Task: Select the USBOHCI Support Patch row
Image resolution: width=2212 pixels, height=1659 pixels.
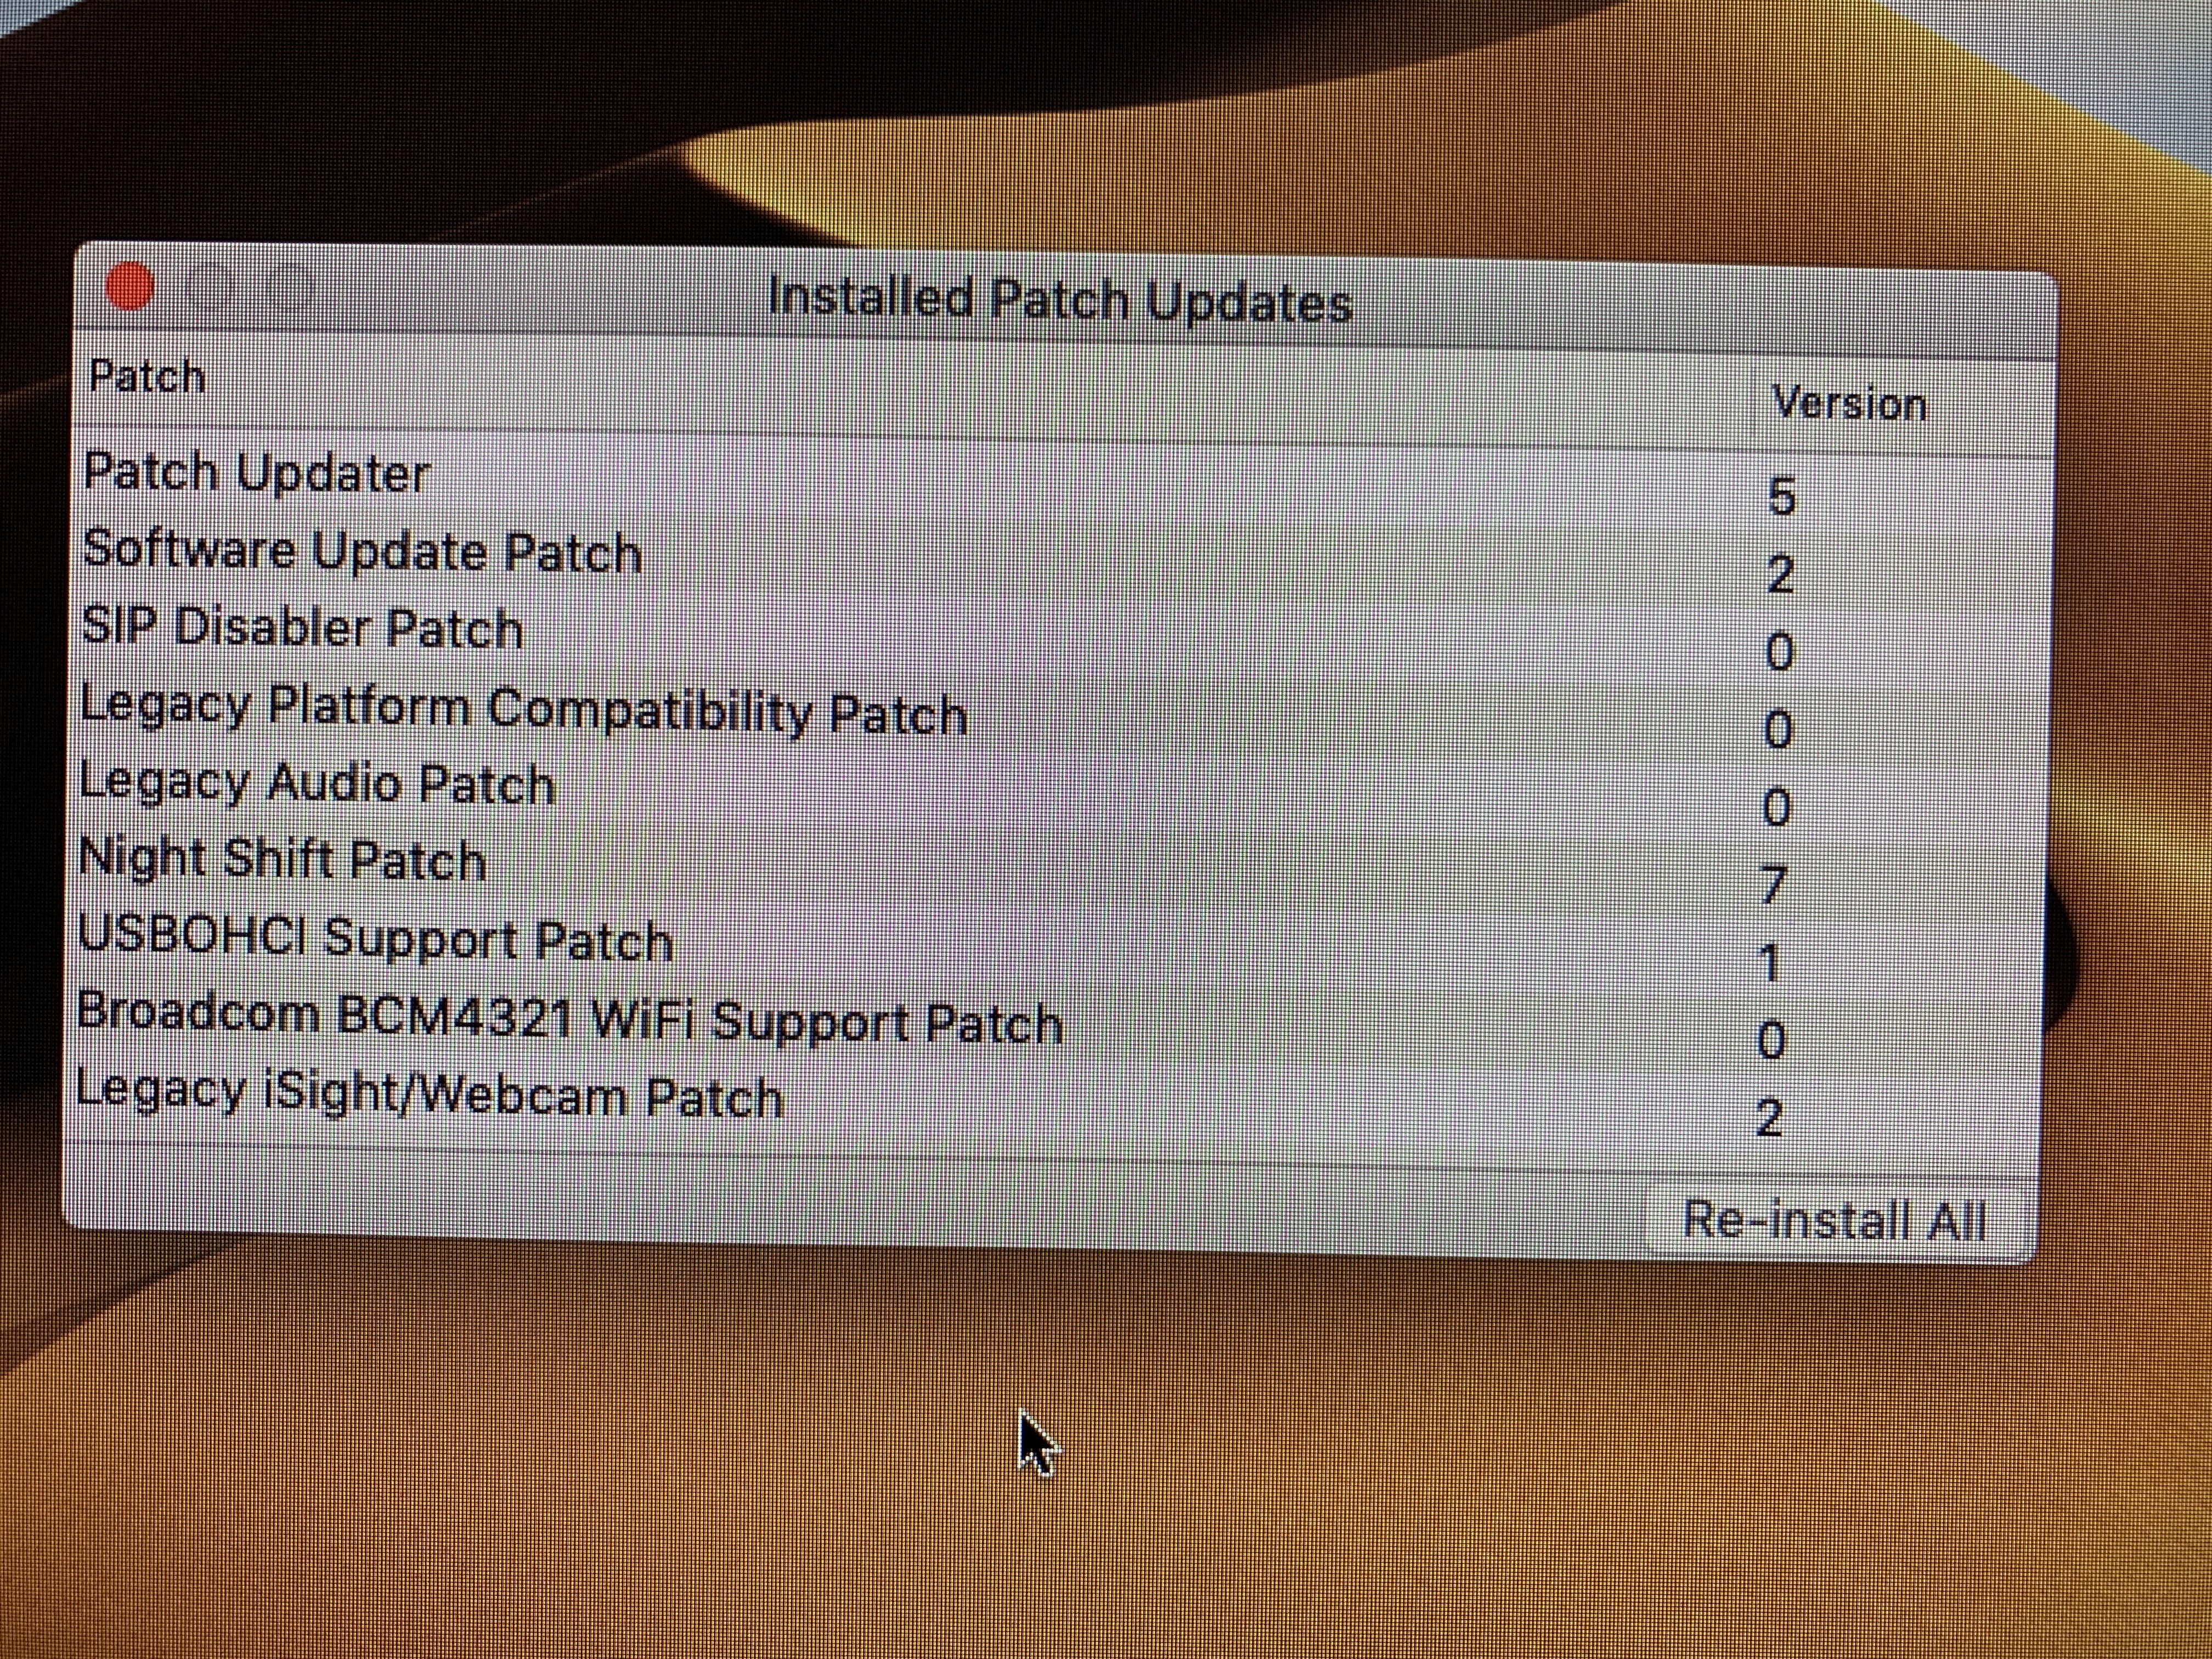Action: (x=375, y=939)
